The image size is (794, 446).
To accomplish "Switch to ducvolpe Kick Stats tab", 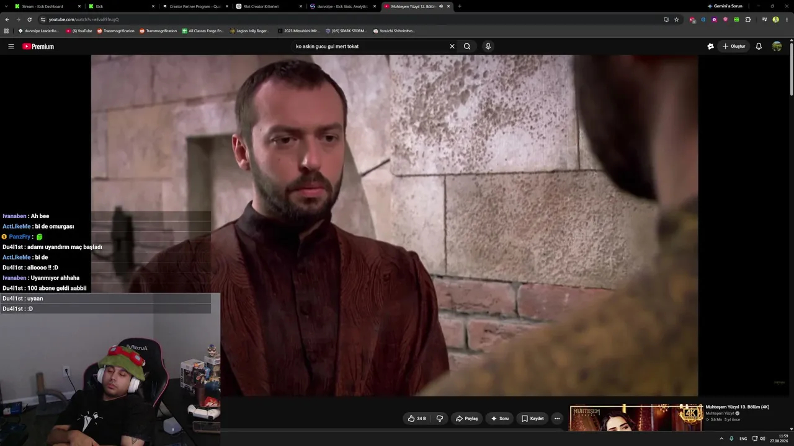I will [342, 6].
